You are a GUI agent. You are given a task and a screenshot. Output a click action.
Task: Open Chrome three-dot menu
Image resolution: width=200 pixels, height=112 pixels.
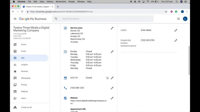tap(187, 12)
